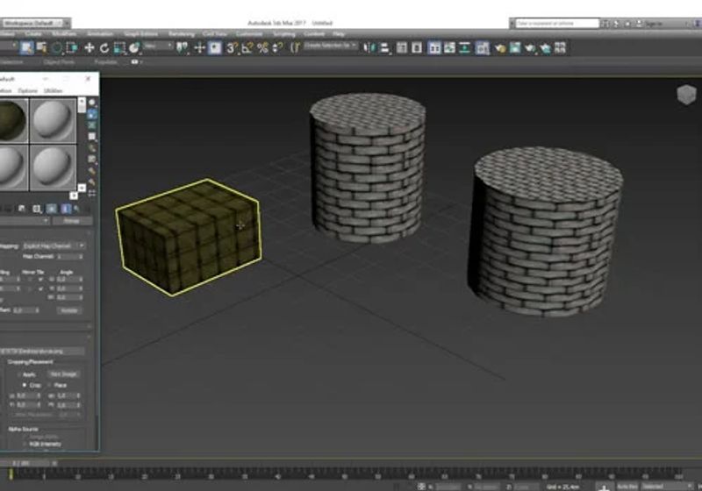This screenshot has height=491, width=702.
Task: Click Use Pivot Point Center icon
Action: [x=182, y=48]
